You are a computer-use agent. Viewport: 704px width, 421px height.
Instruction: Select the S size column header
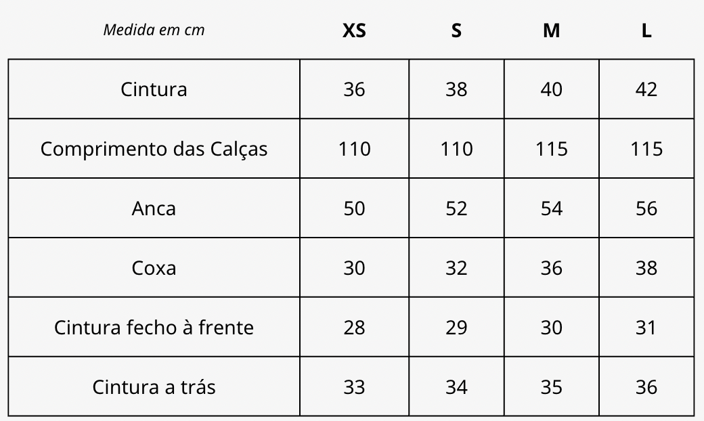(x=456, y=30)
